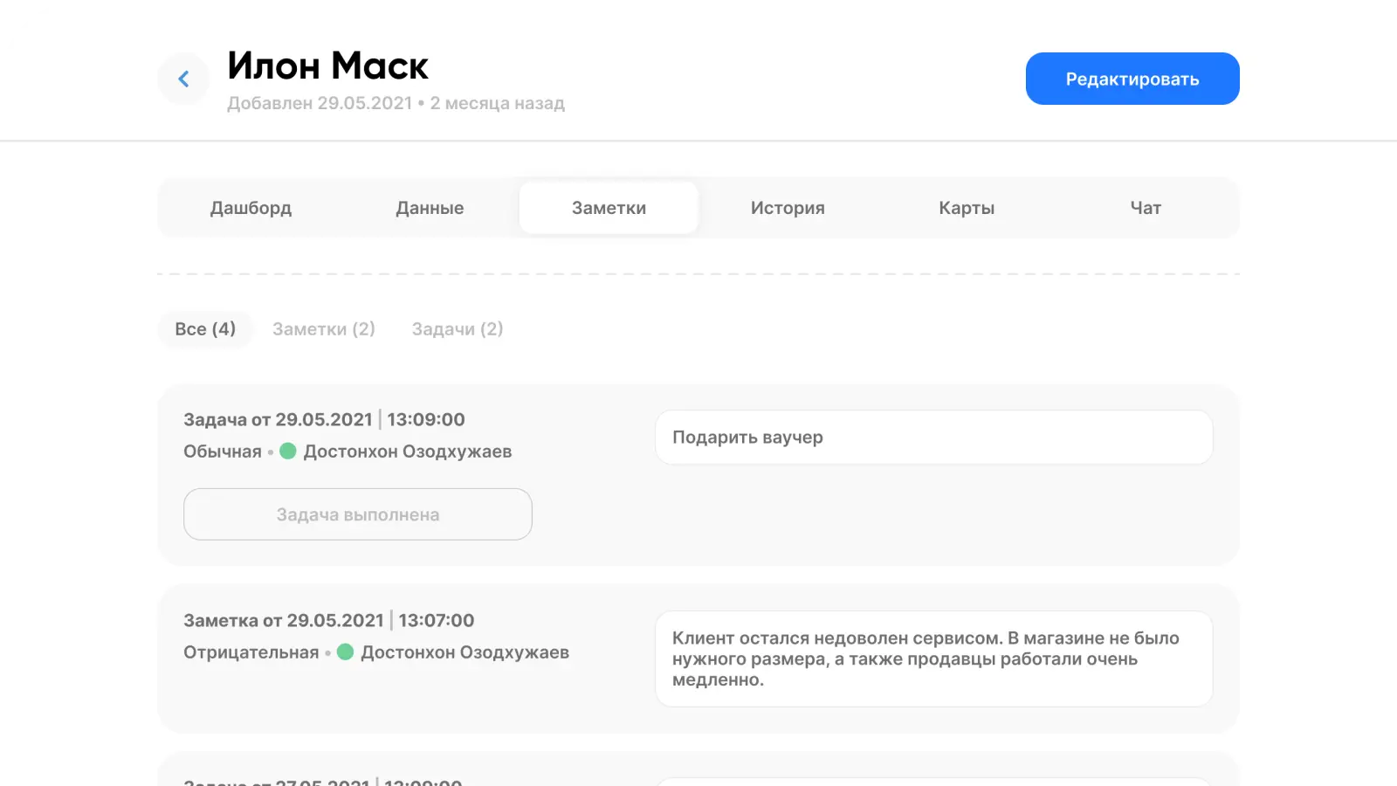Go to the Карты tab
This screenshot has width=1397, height=786.
click(967, 208)
